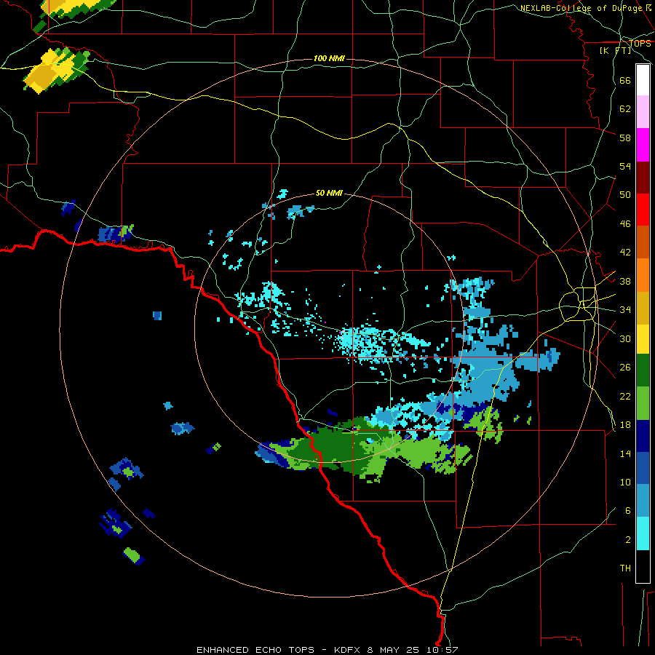Click the light pink color bar segment
This screenshot has width=655, height=655.
[x=643, y=112]
